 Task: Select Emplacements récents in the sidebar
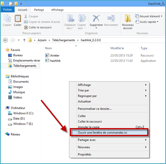24,60
